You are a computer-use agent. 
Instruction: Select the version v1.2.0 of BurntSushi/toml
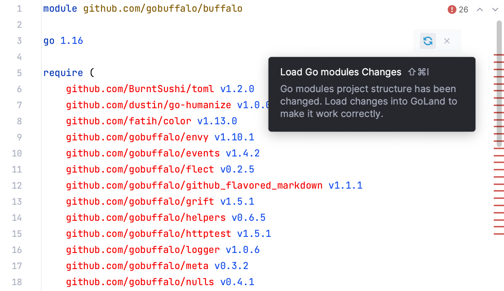[x=237, y=89]
